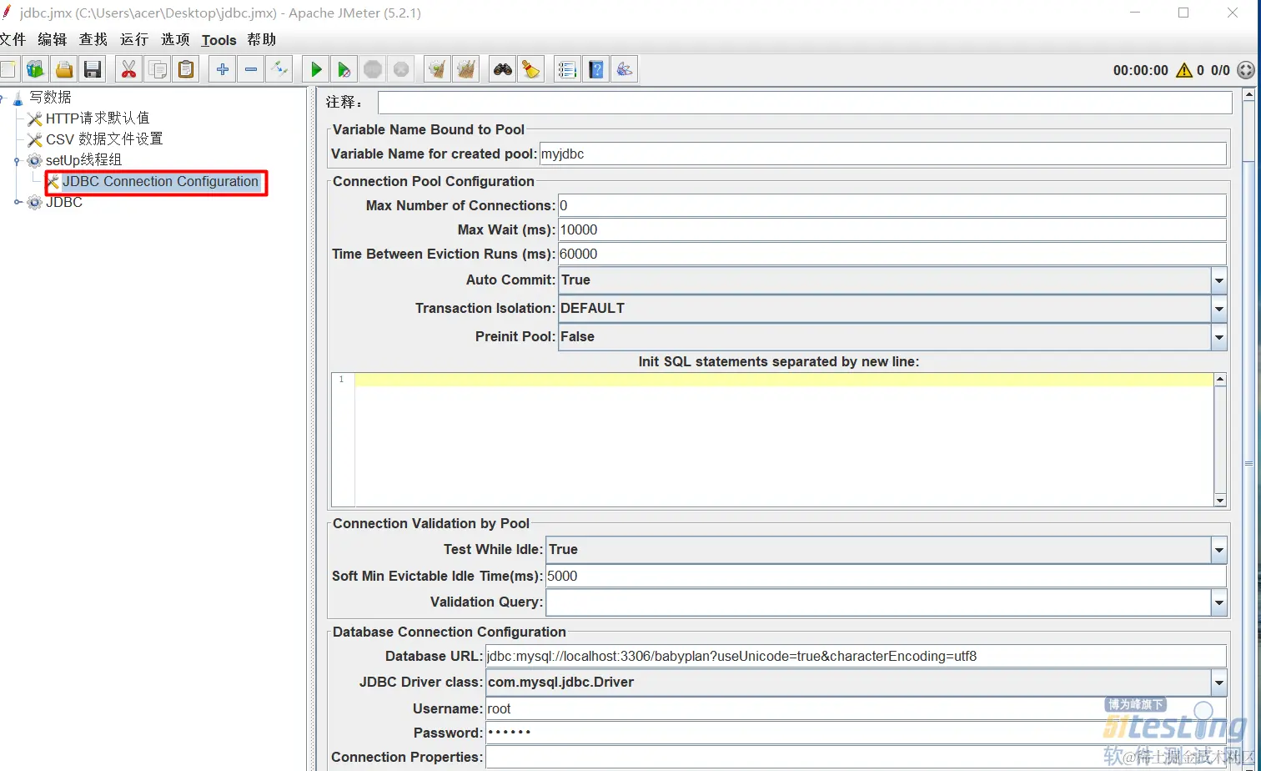Expand all nodes with plus icon
Image resolution: width=1261 pixels, height=771 pixels.
click(222, 69)
